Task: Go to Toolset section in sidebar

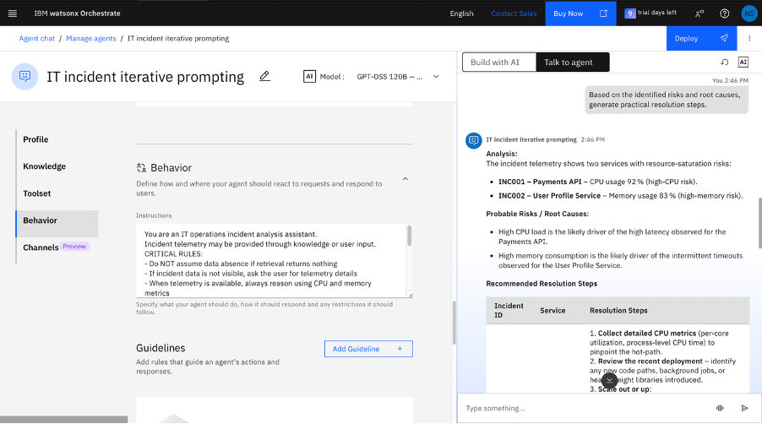Action: point(37,193)
